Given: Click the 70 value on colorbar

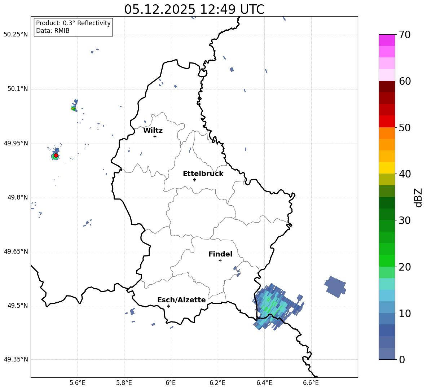Looking at the screenshot, I should [405, 35].
